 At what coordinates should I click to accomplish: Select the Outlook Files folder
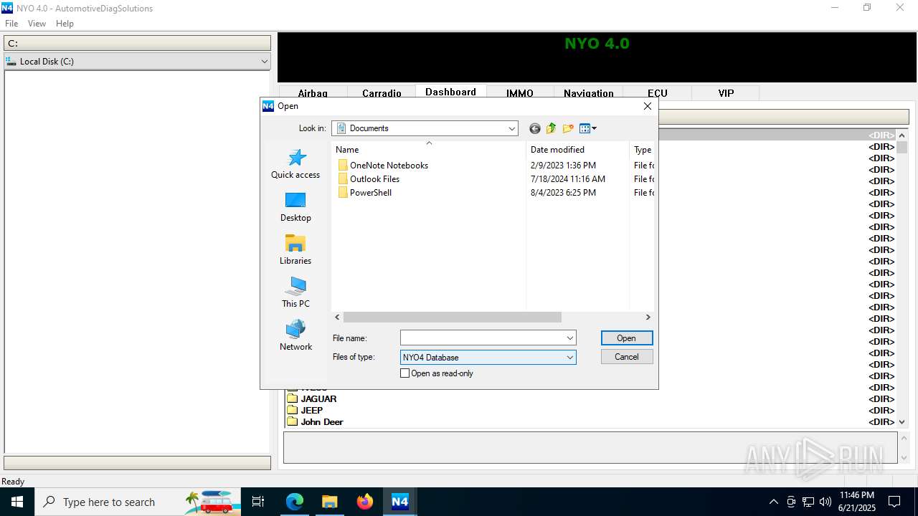pyautogui.click(x=368, y=179)
